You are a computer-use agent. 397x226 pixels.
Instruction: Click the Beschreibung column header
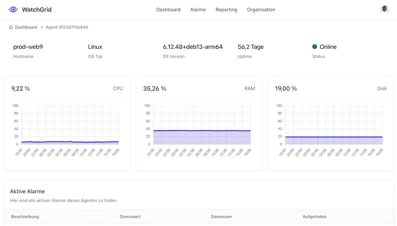coord(25,216)
